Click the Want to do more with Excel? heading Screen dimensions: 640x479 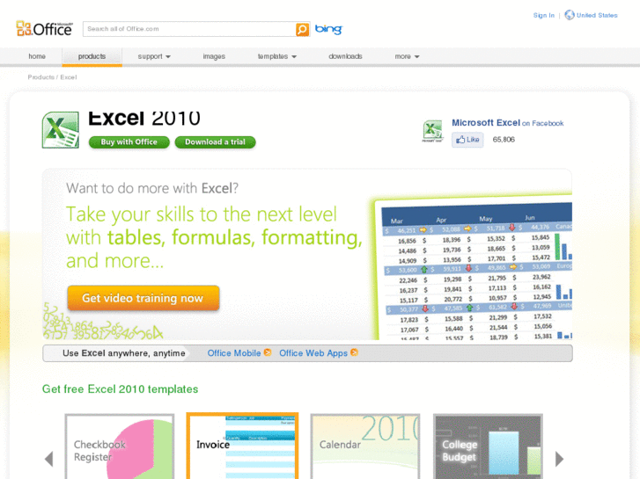(x=152, y=188)
